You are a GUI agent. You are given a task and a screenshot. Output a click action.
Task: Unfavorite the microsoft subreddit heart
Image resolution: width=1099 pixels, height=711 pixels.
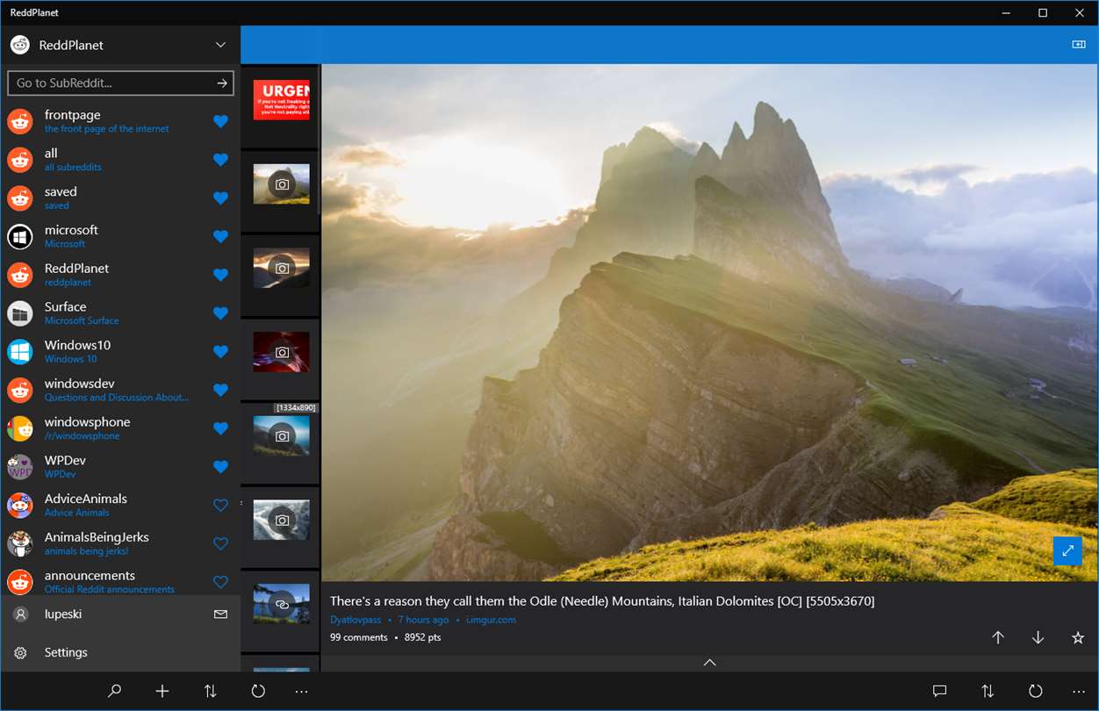coord(220,236)
